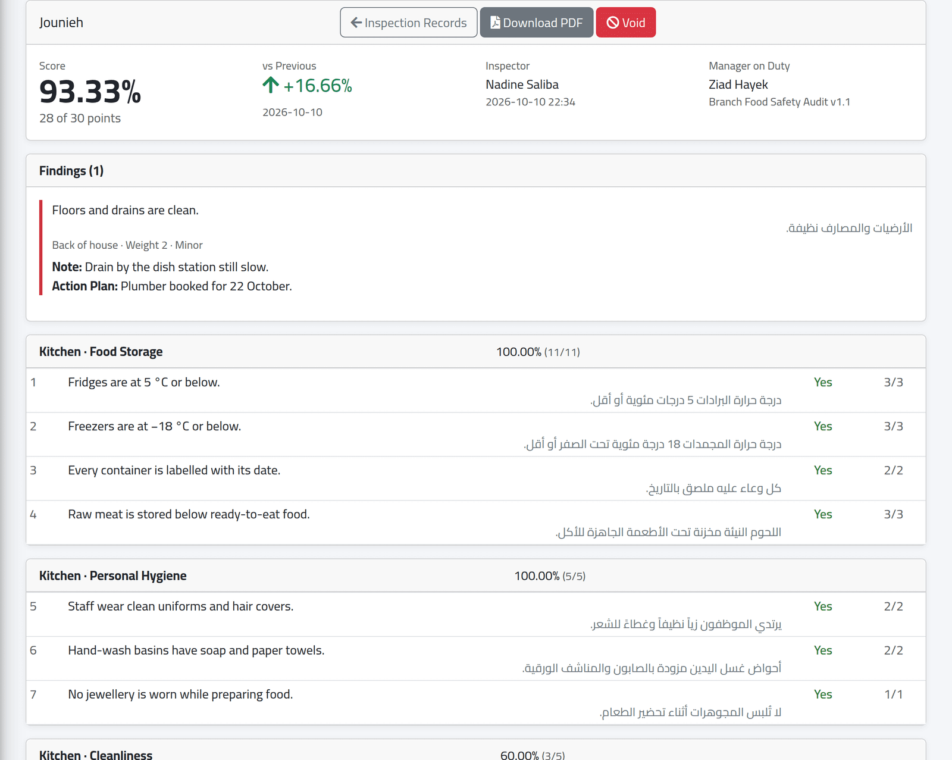Image resolution: width=952 pixels, height=760 pixels.
Task: Click the Action Plan plumber text
Action: click(x=172, y=286)
